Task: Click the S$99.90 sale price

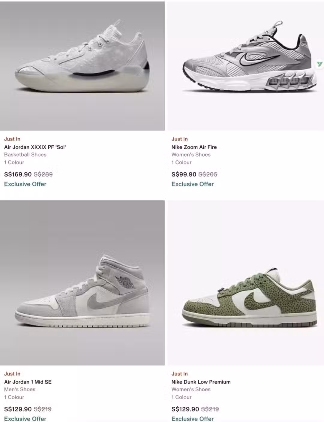Action: coord(184,174)
